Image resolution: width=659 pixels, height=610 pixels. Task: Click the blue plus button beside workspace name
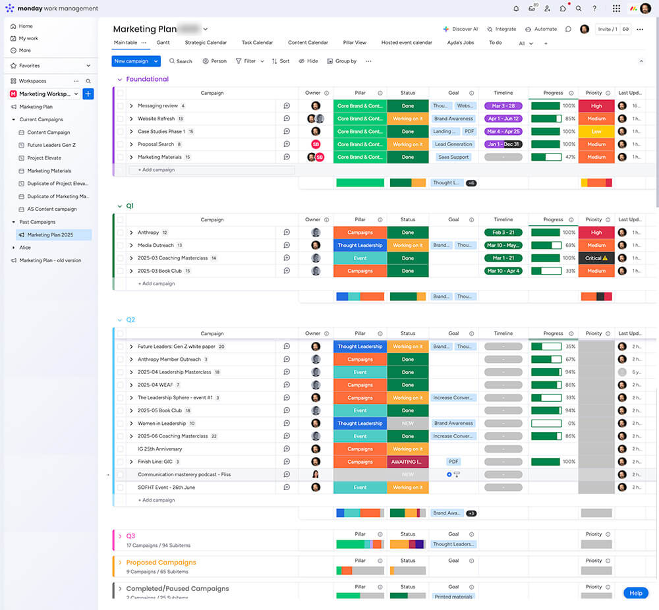[x=88, y=94]
